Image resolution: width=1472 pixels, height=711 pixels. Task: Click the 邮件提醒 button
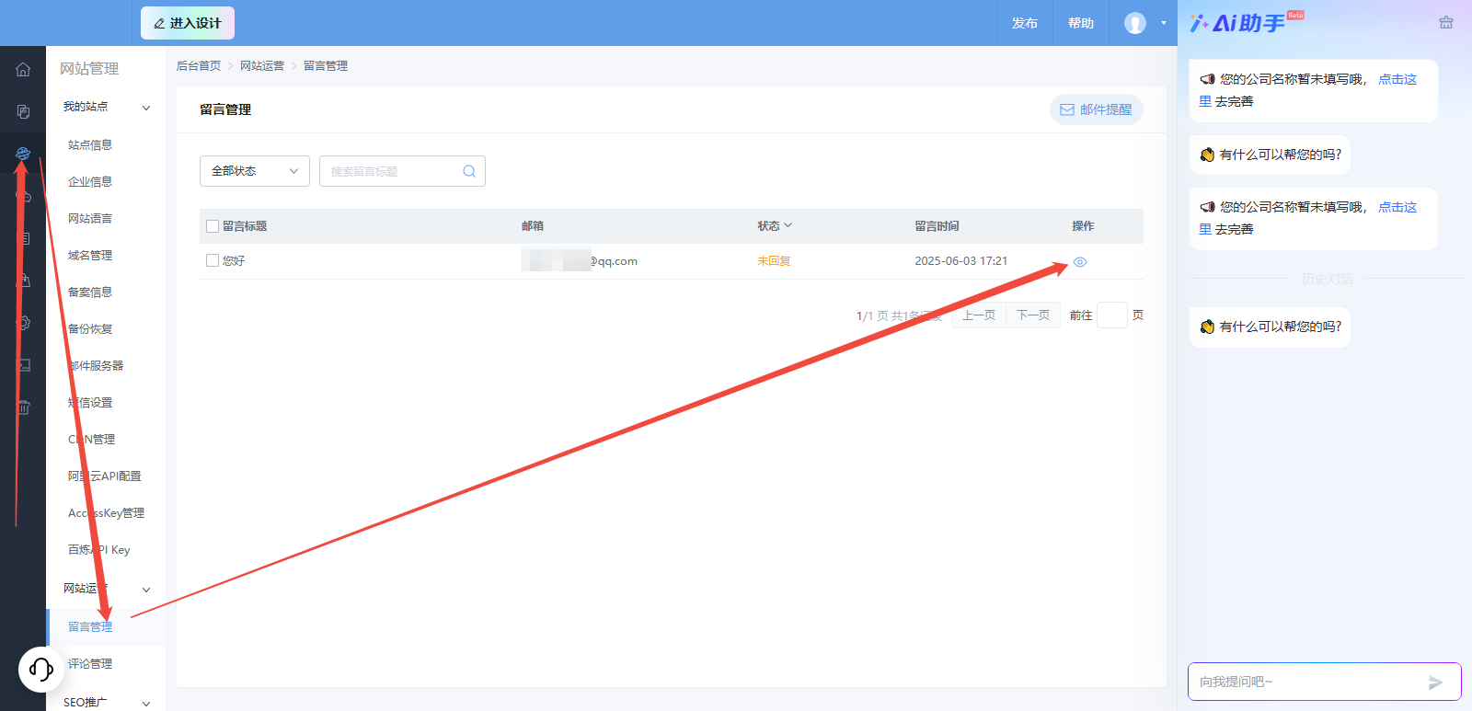coord(1097,109)
